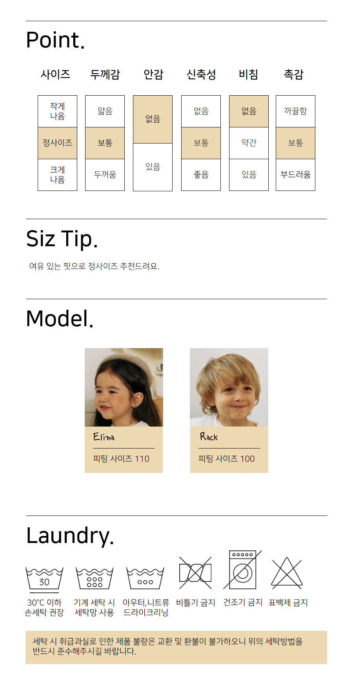Screen dimensions: 353x690
Task: Pick 좋음 under the 신축성 column
Action: (x=201, y=175)
